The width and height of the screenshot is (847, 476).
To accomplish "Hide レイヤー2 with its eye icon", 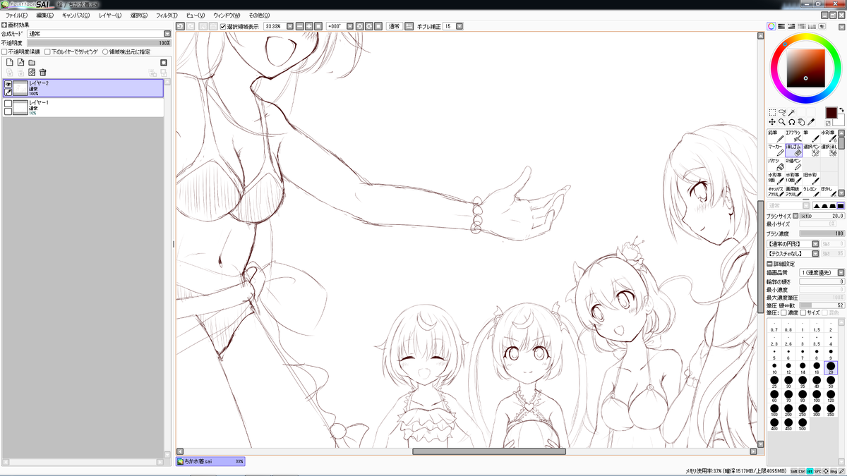I will pyautogui.click(x=8, y=83).
